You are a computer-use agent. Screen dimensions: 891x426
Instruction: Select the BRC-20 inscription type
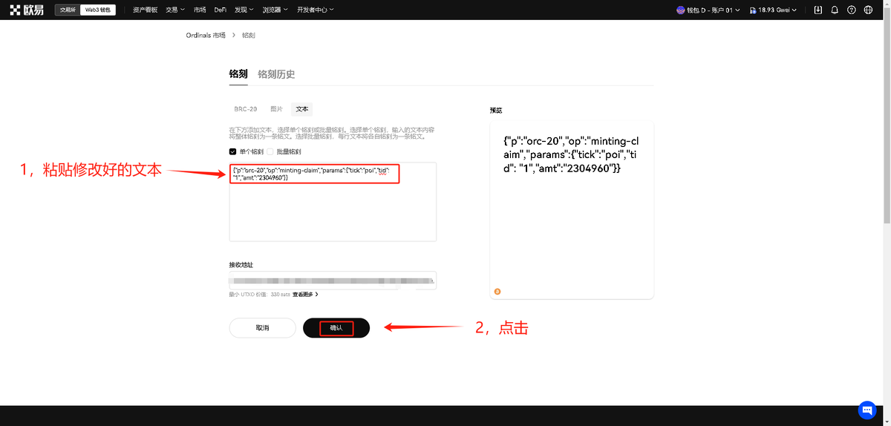[246, 108]
